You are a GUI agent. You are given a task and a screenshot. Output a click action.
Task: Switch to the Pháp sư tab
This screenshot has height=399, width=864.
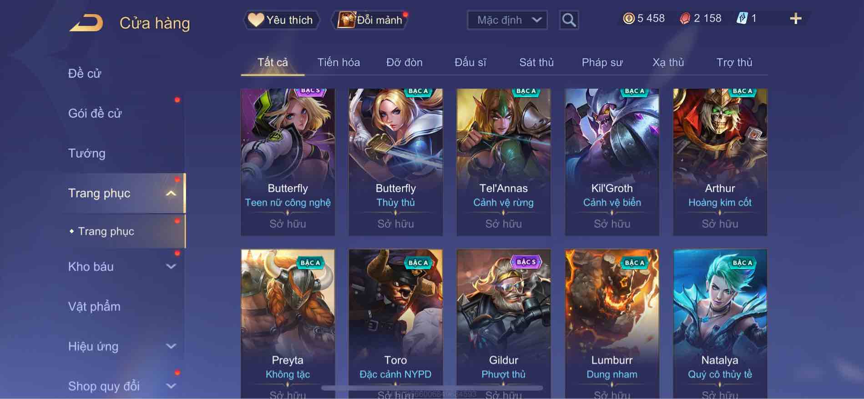point(602,62)
